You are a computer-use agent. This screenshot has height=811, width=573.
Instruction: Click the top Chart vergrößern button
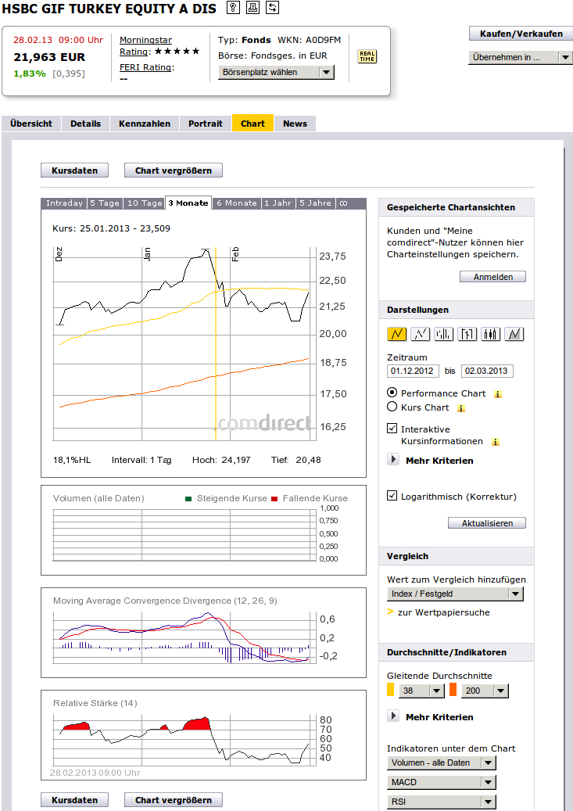tap(174, 170)
